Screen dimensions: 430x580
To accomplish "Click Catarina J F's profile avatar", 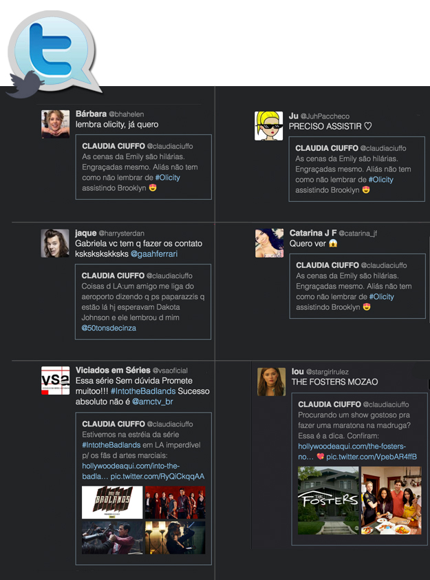I will [x=269, y=243].
